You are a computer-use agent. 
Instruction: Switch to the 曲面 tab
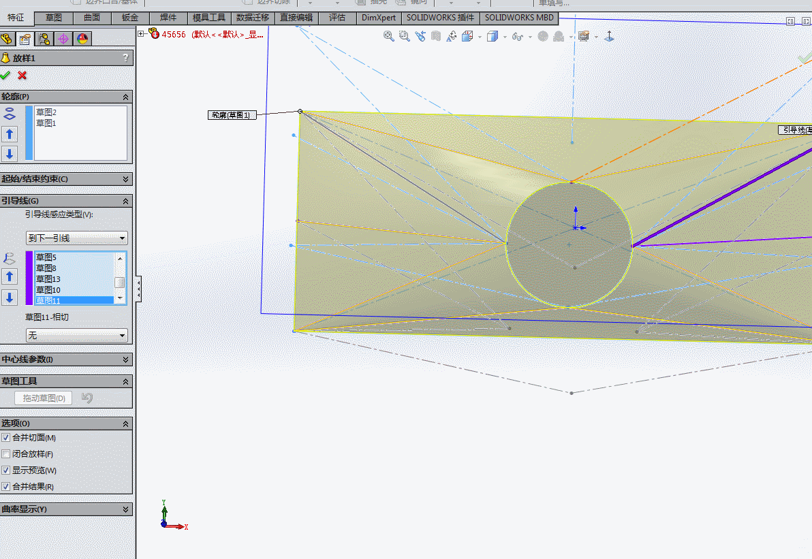92,18
